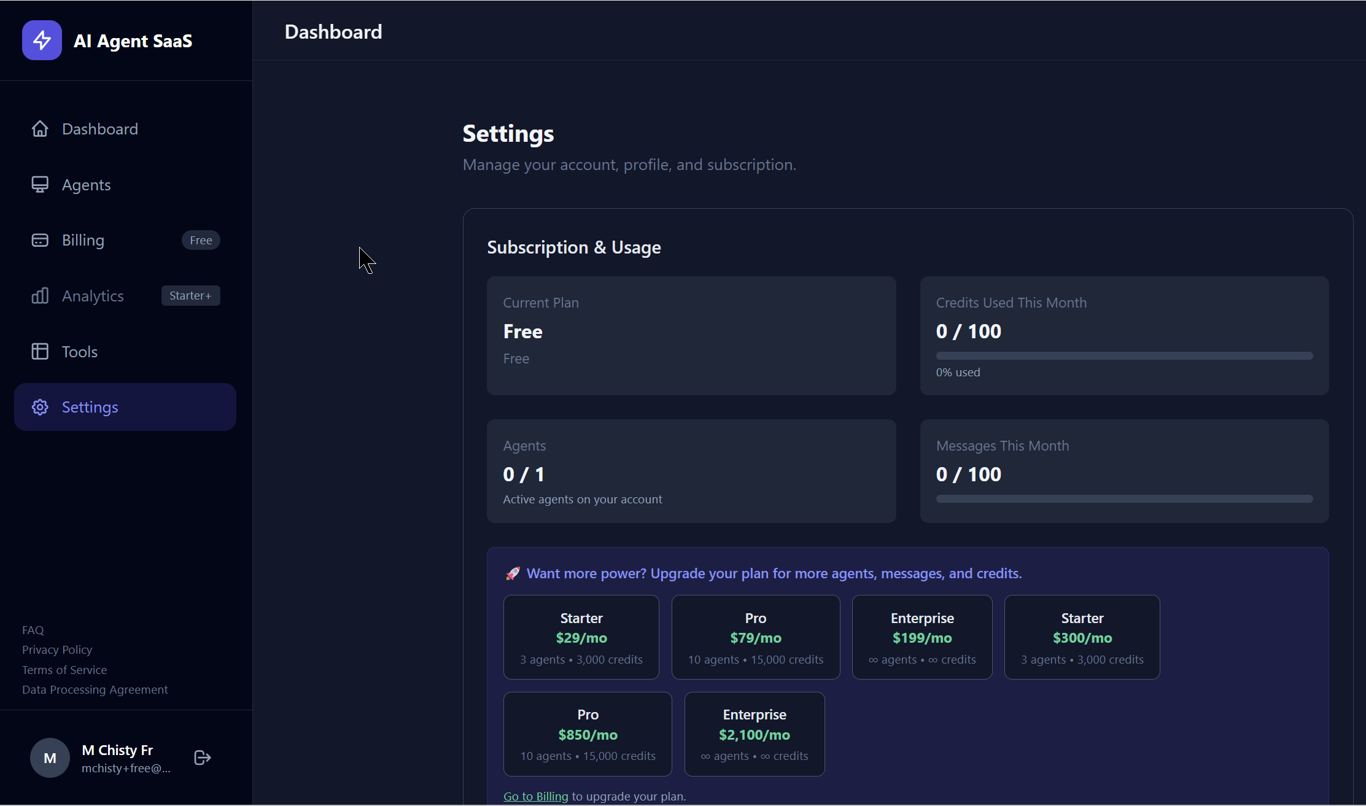Click the Settings gear icon
This screenshot has width=1366, height=806.
pos(40,407)
